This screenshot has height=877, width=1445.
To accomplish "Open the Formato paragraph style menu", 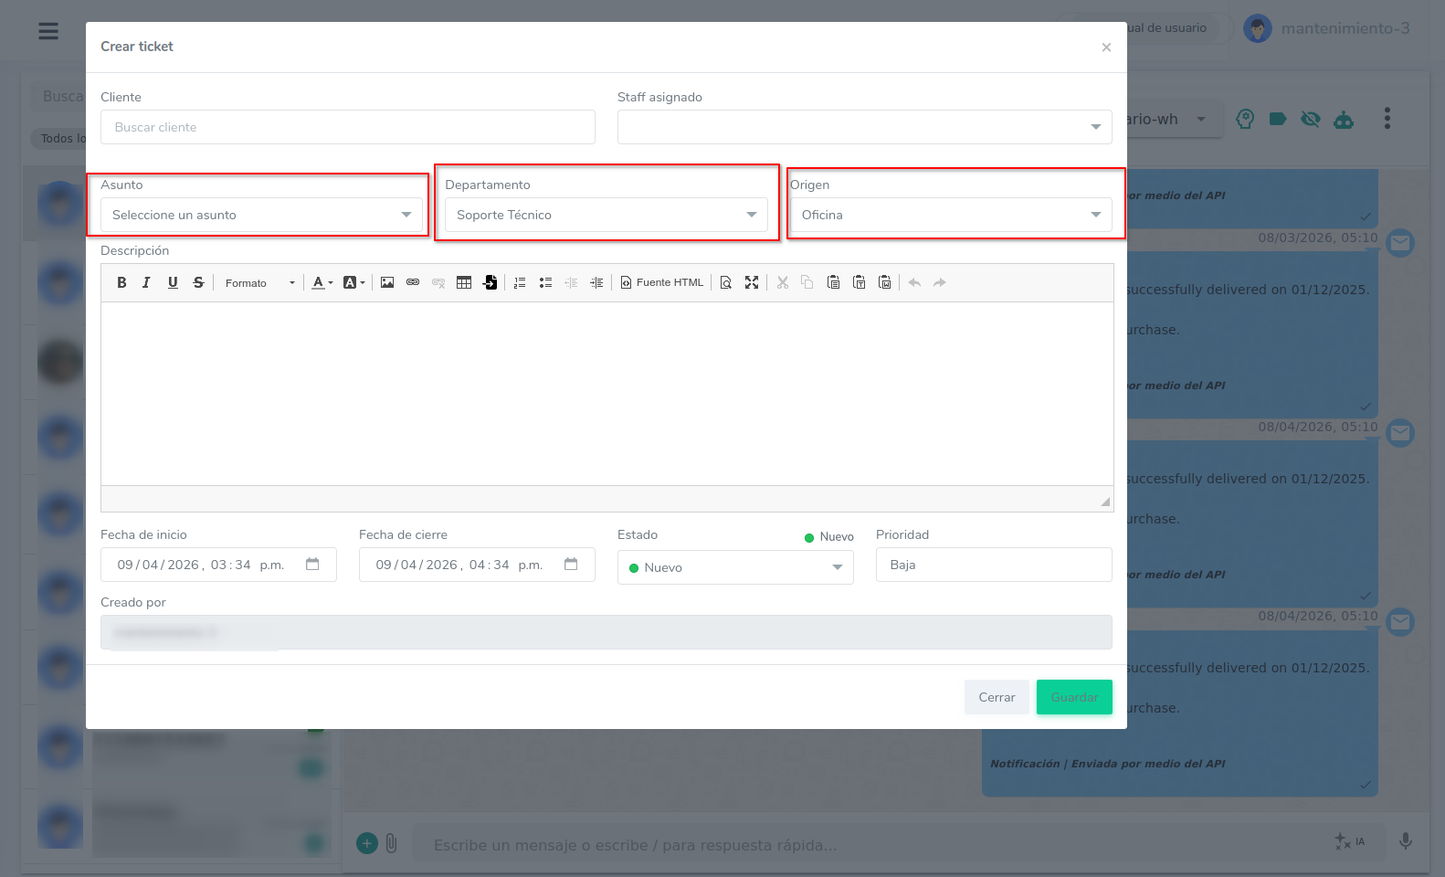I will [259, 283].
